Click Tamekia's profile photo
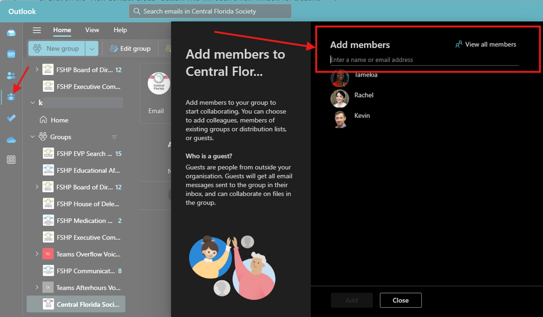 [x=339, y=78]
